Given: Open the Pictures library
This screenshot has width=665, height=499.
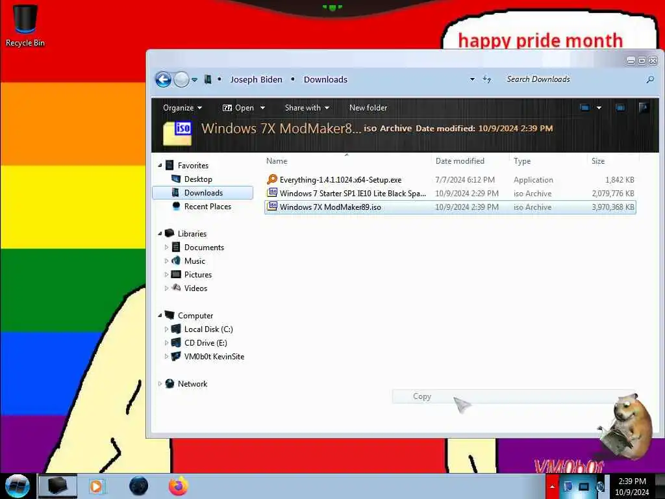Looking at the screenshot, I should (197, 275).
